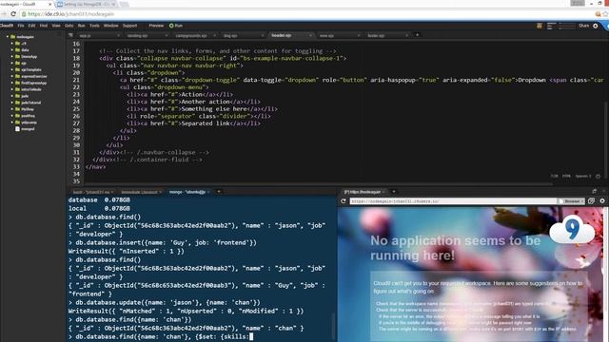Click the user avatar icon near Share
Screen dimensions: 609x342
coord(540,26)
